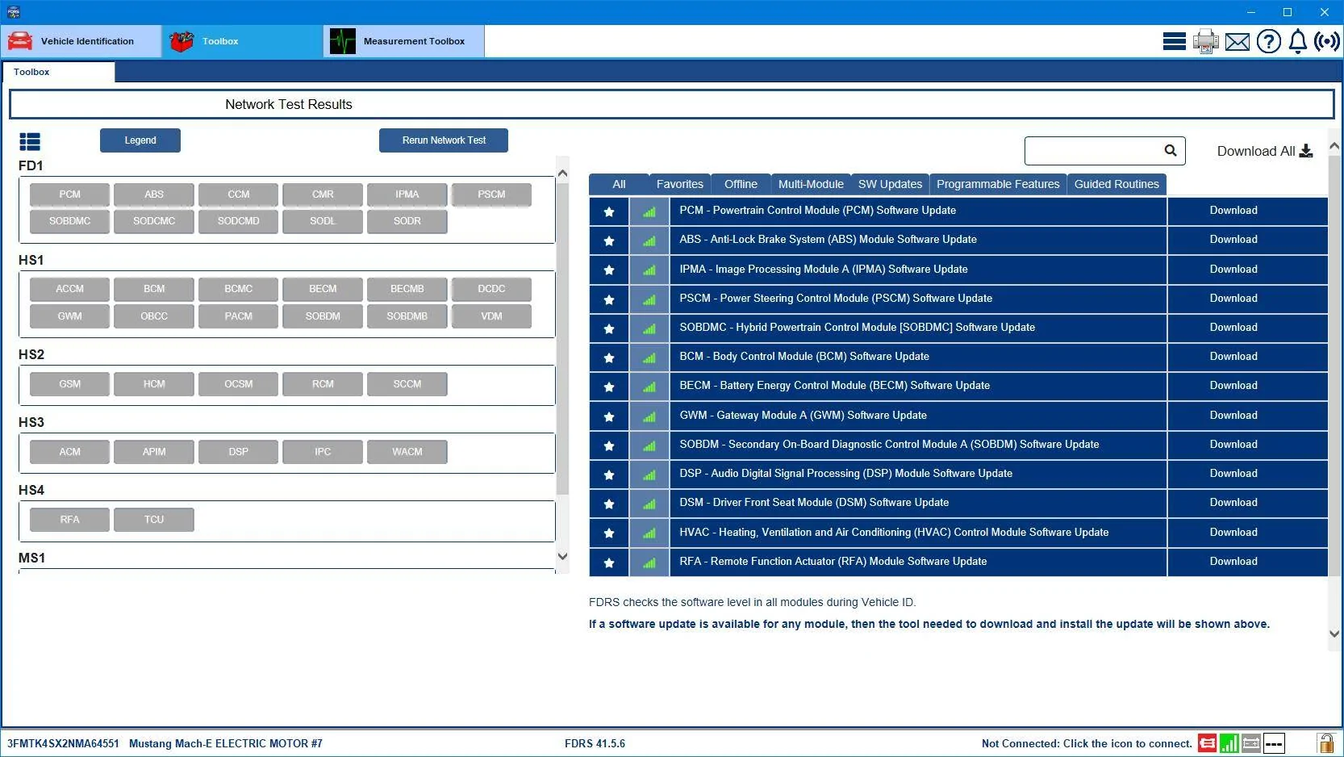
Task: Switch the network view using the list icon
Action: (30, 142)
